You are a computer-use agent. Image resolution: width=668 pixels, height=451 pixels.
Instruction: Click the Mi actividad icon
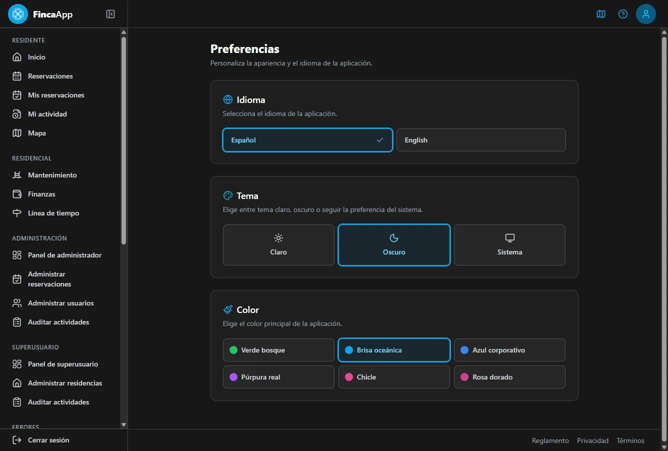click(x=17, y=114)
